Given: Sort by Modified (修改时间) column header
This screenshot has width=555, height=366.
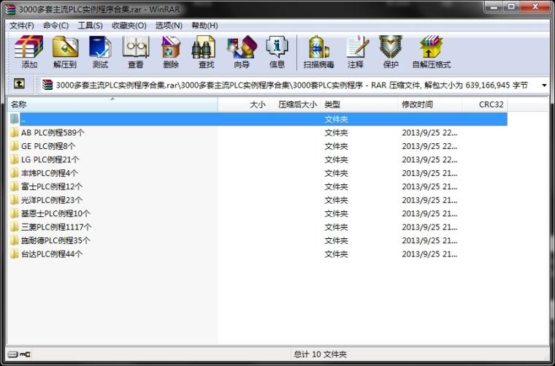Looking at the screenshot, I should (429, 104).
